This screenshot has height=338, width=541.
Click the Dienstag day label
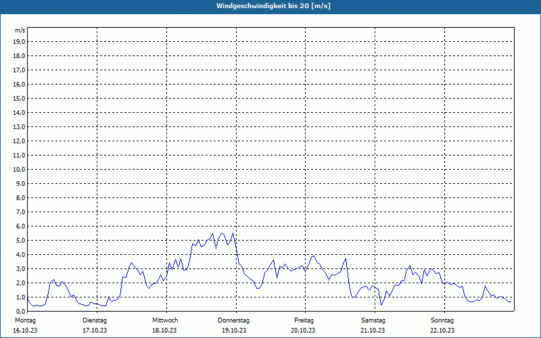click(x=95, y=320)
